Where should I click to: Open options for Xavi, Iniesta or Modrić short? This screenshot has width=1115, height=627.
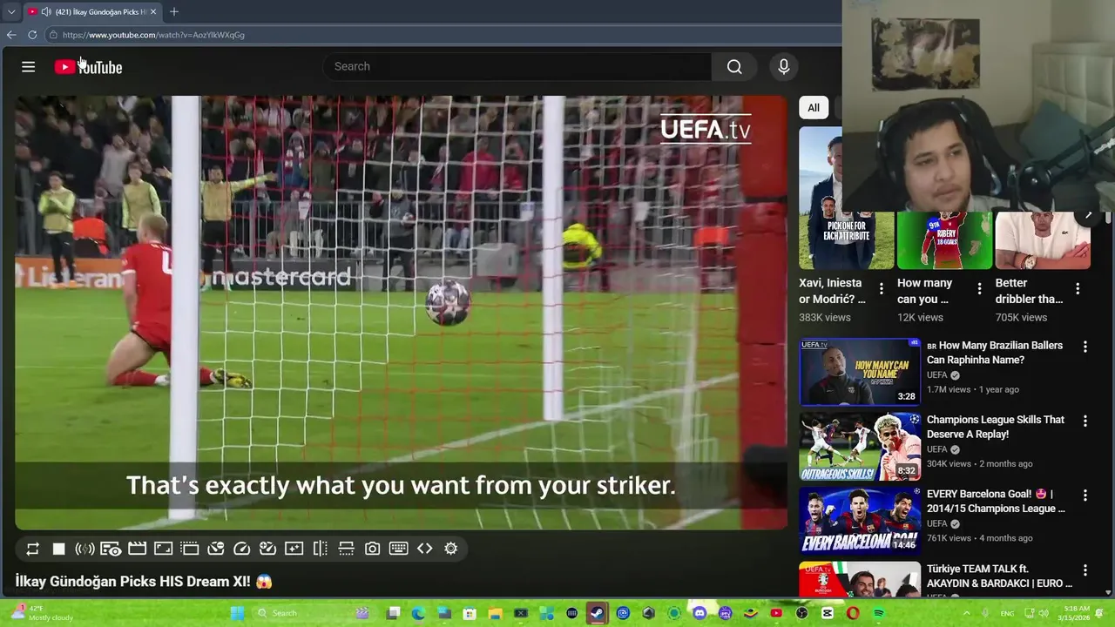point(881,288)
